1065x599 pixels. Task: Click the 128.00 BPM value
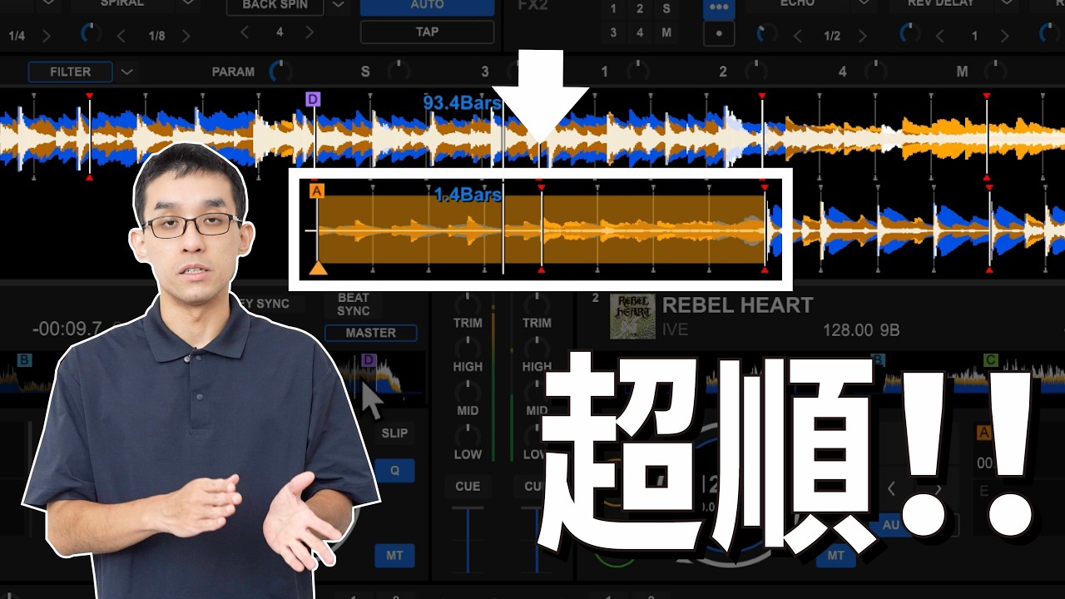click(850, 330)
